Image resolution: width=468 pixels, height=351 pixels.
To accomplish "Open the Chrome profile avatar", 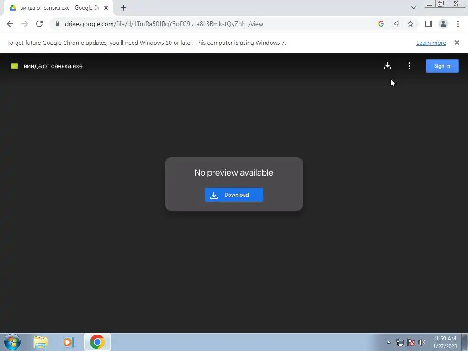I will (443, 24).
